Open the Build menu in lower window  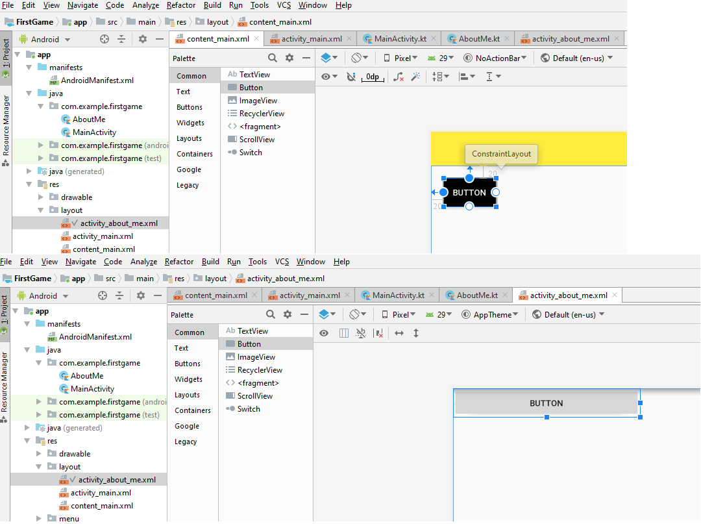coord(210,262)
